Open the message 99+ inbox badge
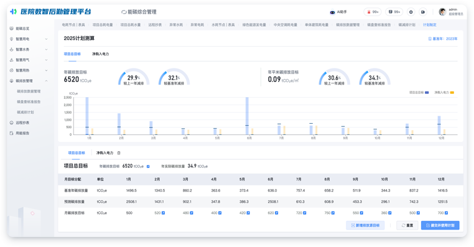 pos(394,12)
